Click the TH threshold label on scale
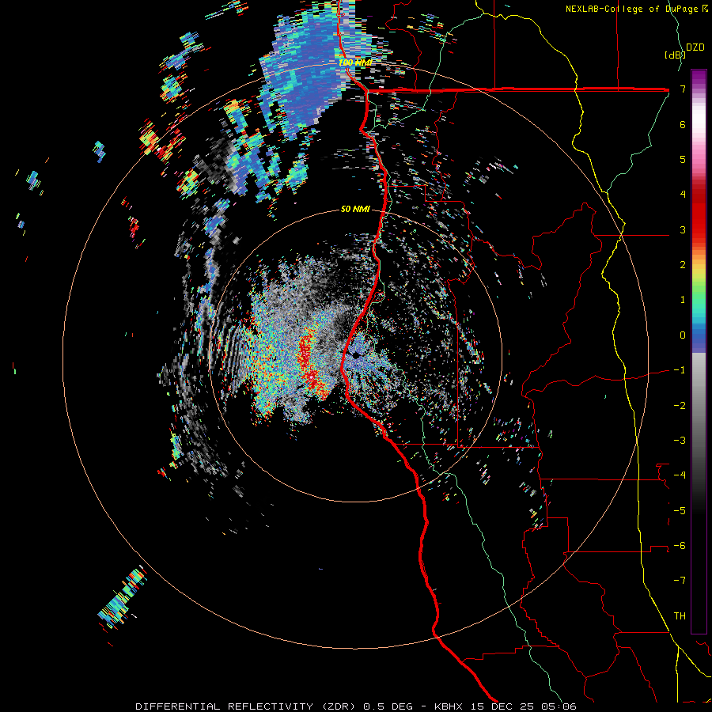The height and width of the screenshot is (712, 712). [680, 616]
